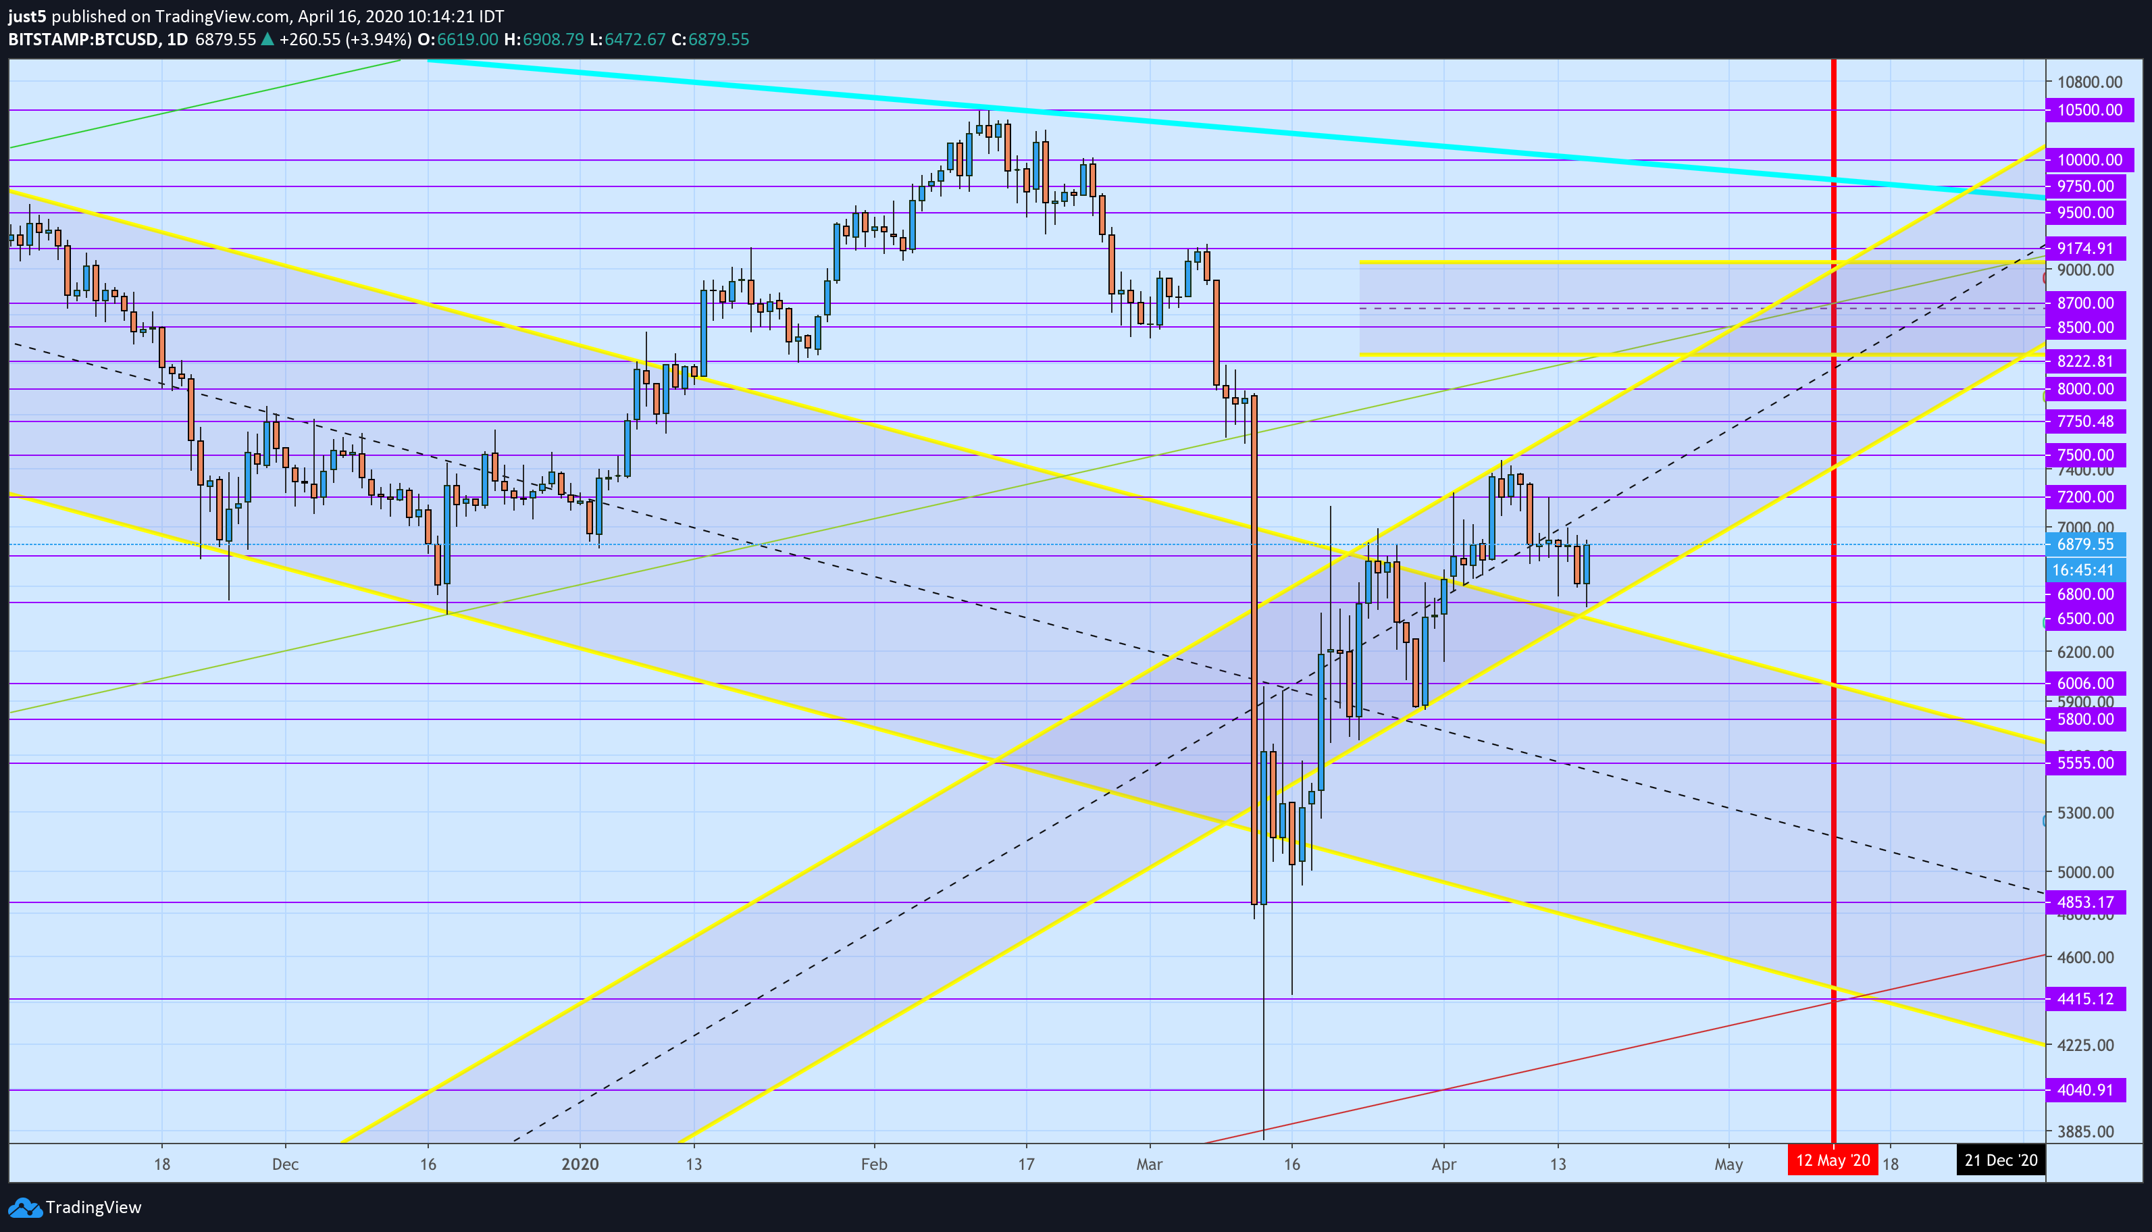Select the 4853.17 price level label
This screenshot has width=2152, height=1232.
[x=2085, y=902]
